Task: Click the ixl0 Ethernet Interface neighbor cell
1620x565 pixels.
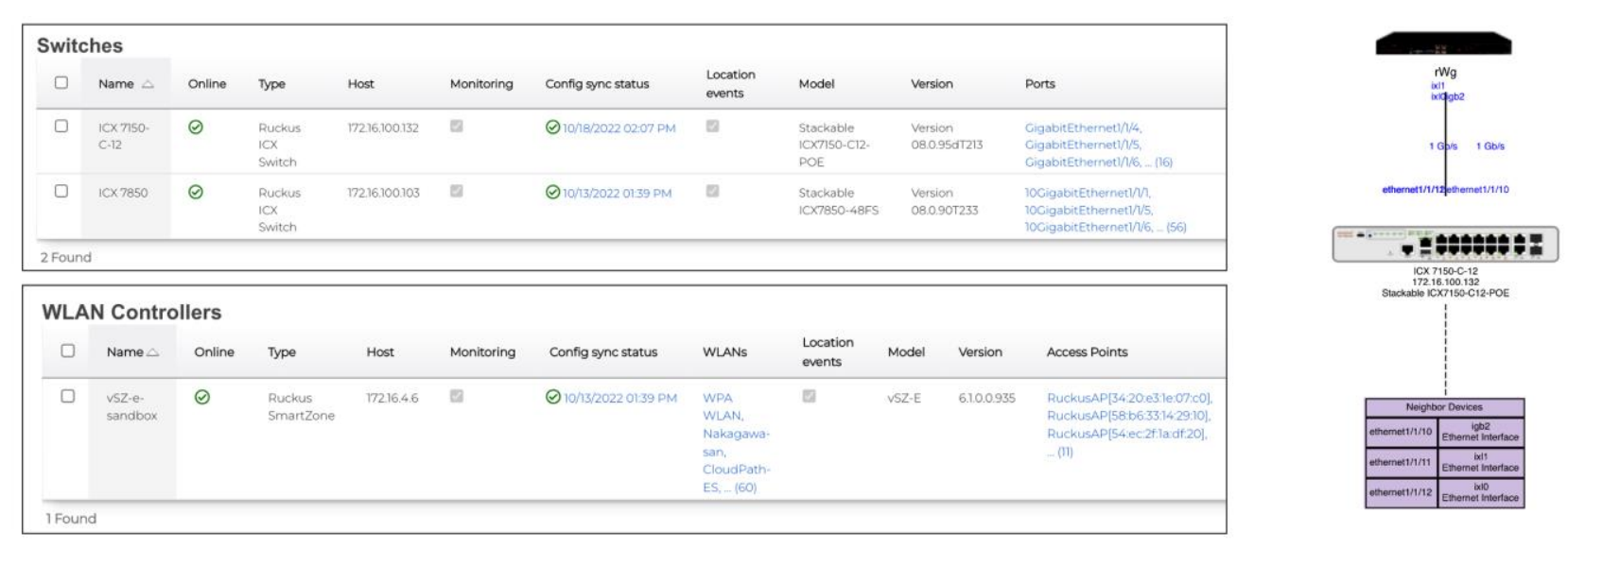Action: click(x=1480, y=492)
